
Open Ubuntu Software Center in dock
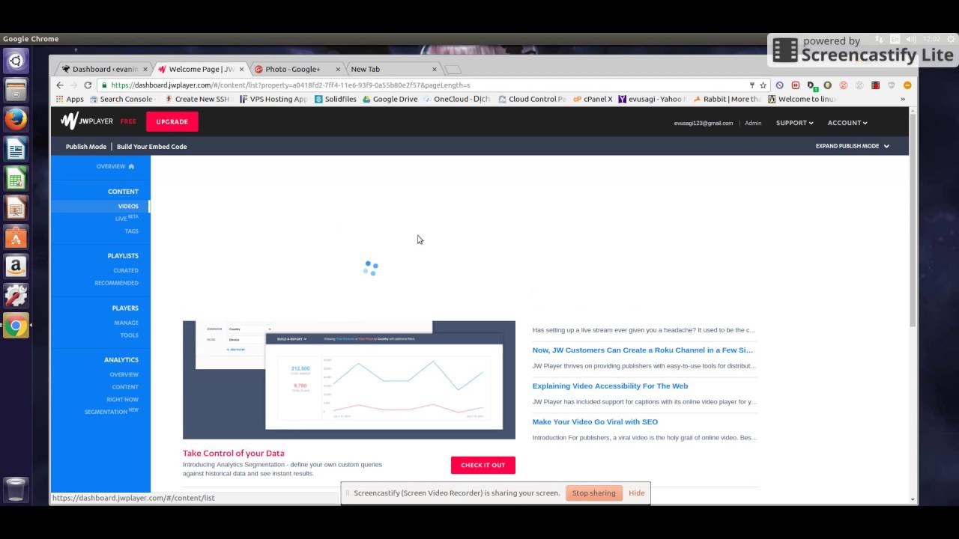pyautogui.click(x=16, y=237)
